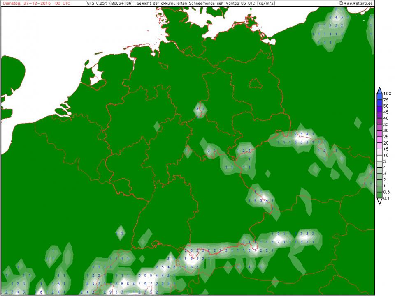Pick the purple swatch between 40 and 45

tap(379, 115)
